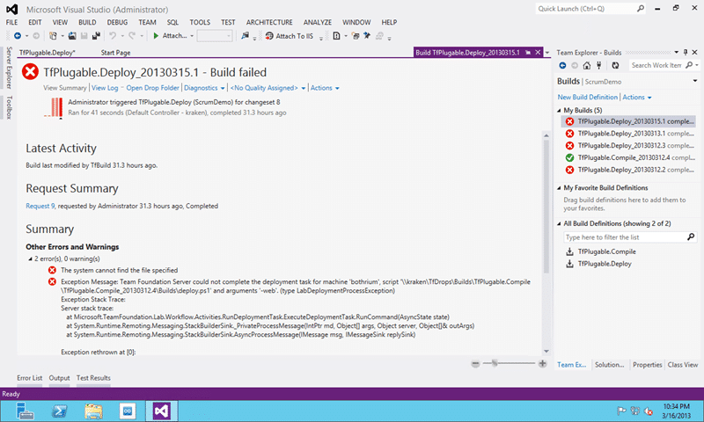Open the BUILD menu
Image resolution: width=704 pixels, height=422 pixels.
[87, 22]
